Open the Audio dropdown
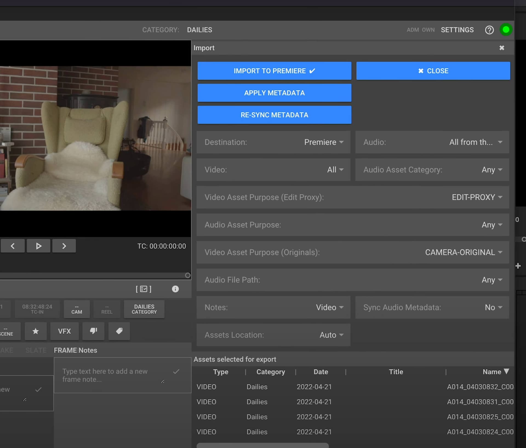The width and height of the screenshot is (526, 448). pos(432,142)
